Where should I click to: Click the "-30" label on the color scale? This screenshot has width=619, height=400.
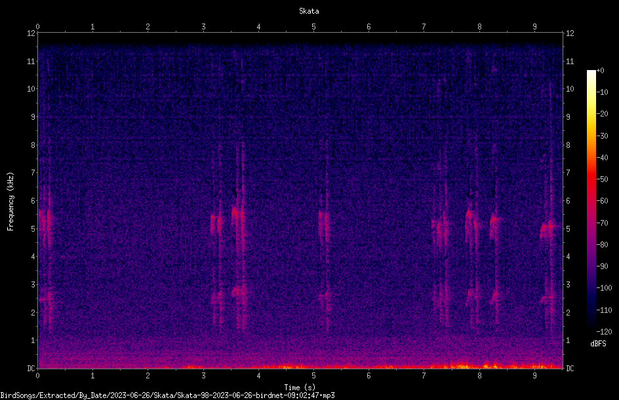(602, 136)
